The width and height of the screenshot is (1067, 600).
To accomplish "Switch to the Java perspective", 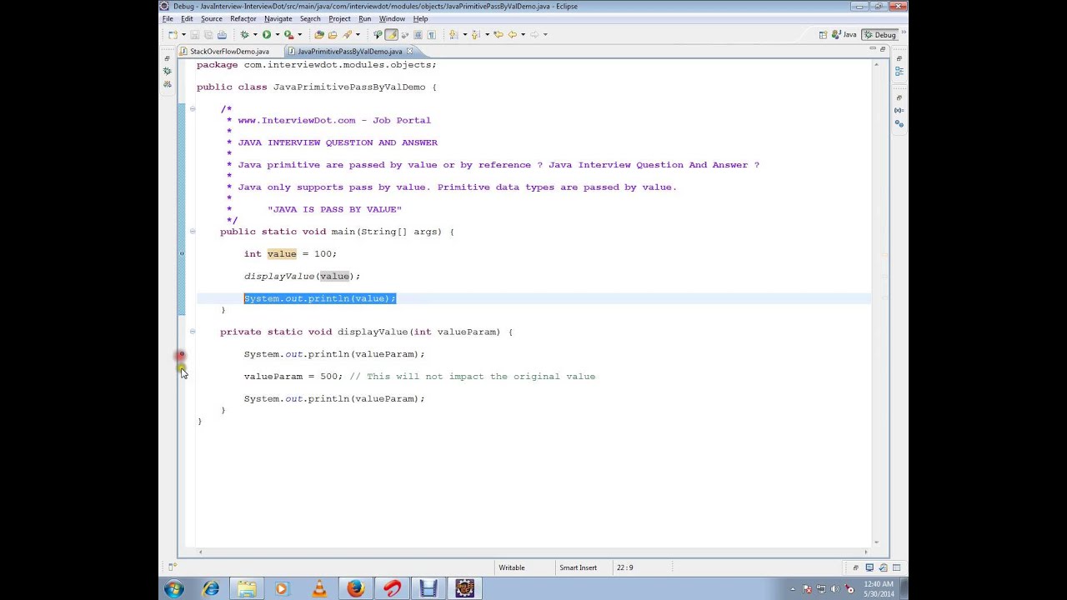I will point(844,34).
